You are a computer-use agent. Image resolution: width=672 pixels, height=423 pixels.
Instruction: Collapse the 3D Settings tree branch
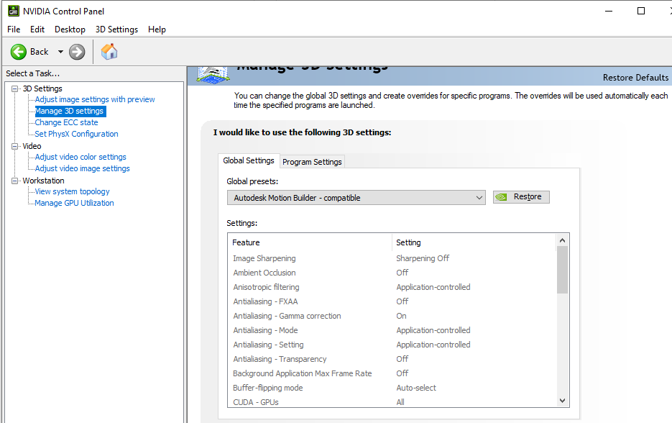pyautogui.click(x=14, y=88)
